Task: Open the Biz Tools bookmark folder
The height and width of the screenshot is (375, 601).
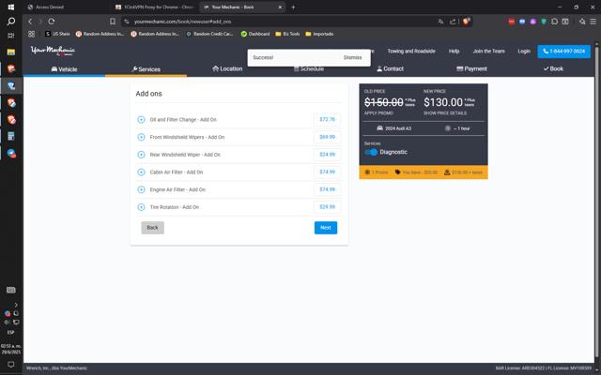Action: click(287, 34)
